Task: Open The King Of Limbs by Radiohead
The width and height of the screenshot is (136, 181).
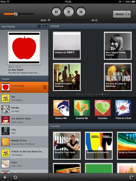Action: 118,77
